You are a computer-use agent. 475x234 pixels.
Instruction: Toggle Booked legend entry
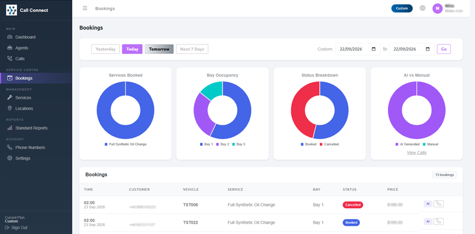[x=309, y=145]
